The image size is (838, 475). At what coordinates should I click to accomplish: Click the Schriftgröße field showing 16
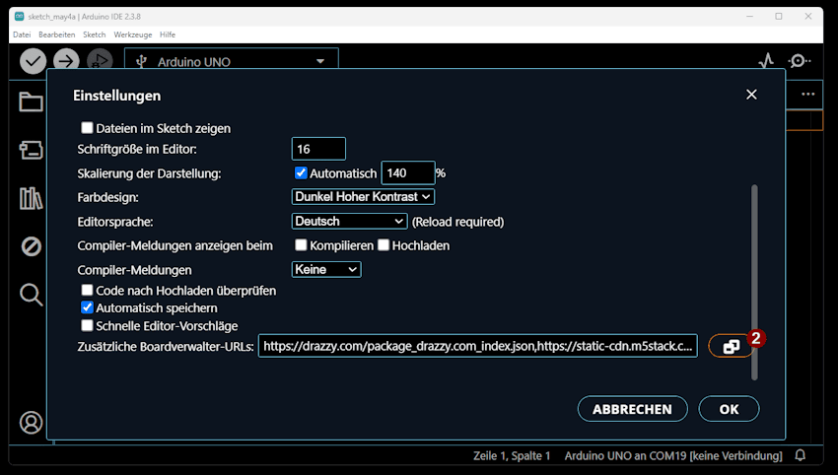pyautogui.click(x=318, y=149)
